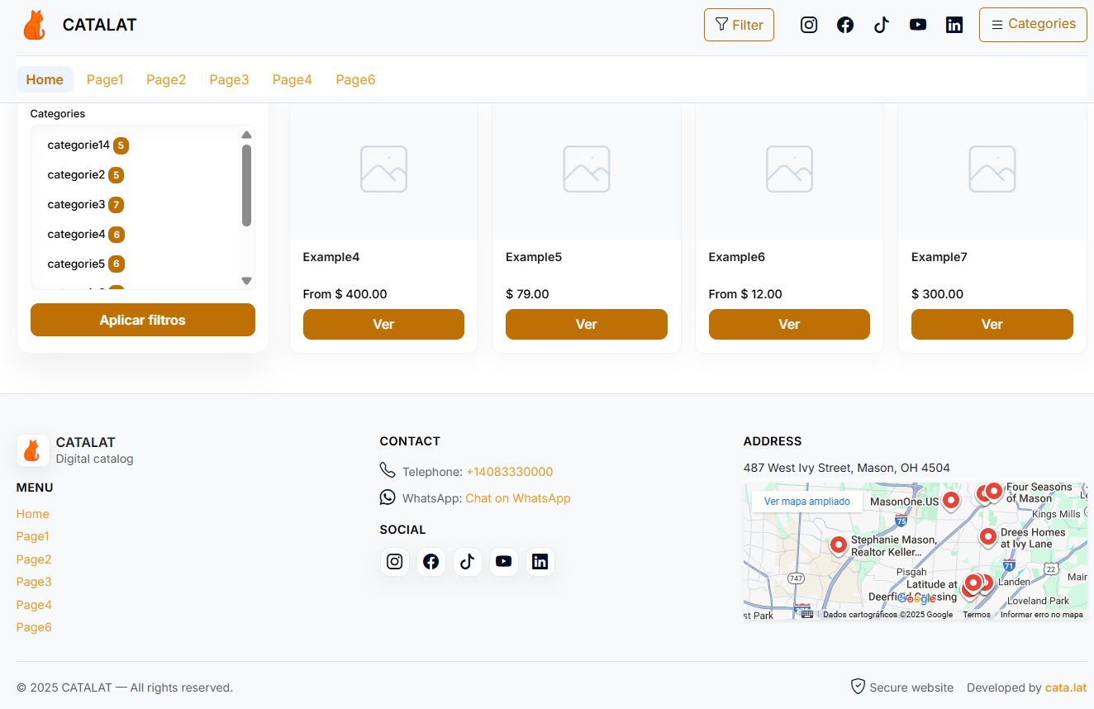
Task: Open footer Instagram social icon
Action: 395,562
